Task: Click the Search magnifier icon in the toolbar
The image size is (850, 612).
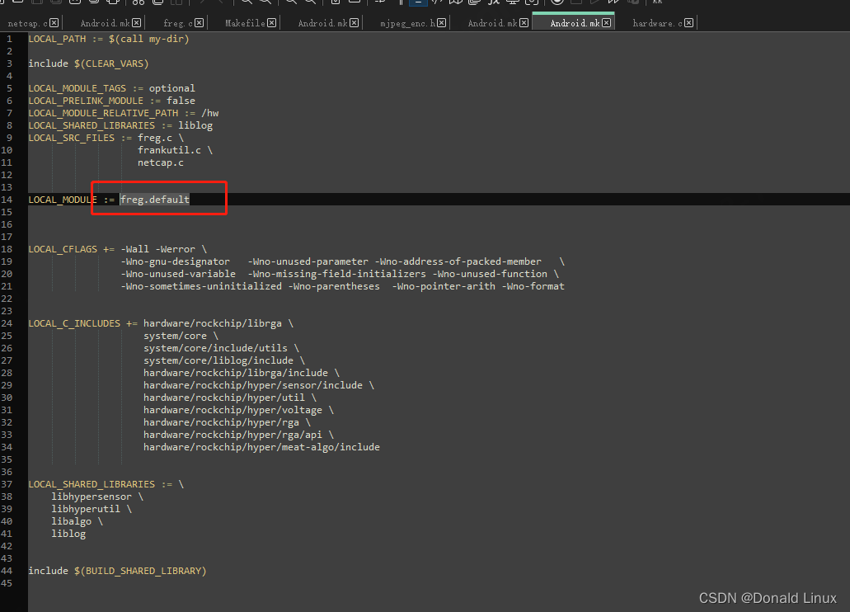Action: coord(246,4)
